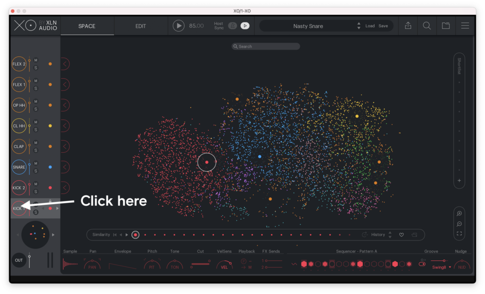Expand the CLAP sample chevron
Viewport: 485px width, 294px height.
[65, 147]
